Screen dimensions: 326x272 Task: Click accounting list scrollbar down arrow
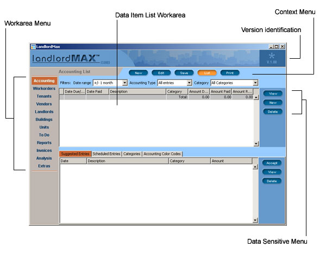point(256,144)
